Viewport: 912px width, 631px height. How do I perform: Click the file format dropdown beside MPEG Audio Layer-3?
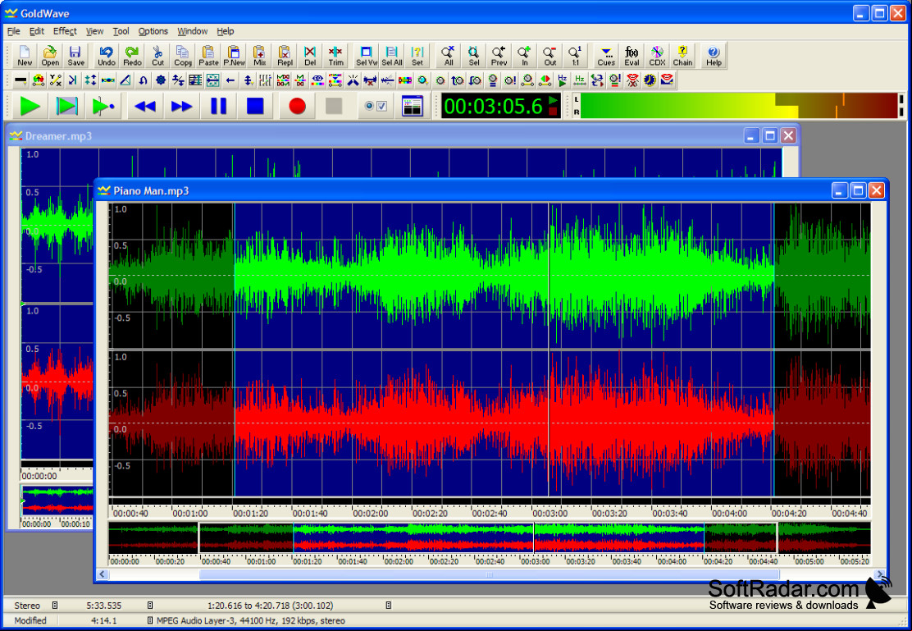tap(149, 620)
